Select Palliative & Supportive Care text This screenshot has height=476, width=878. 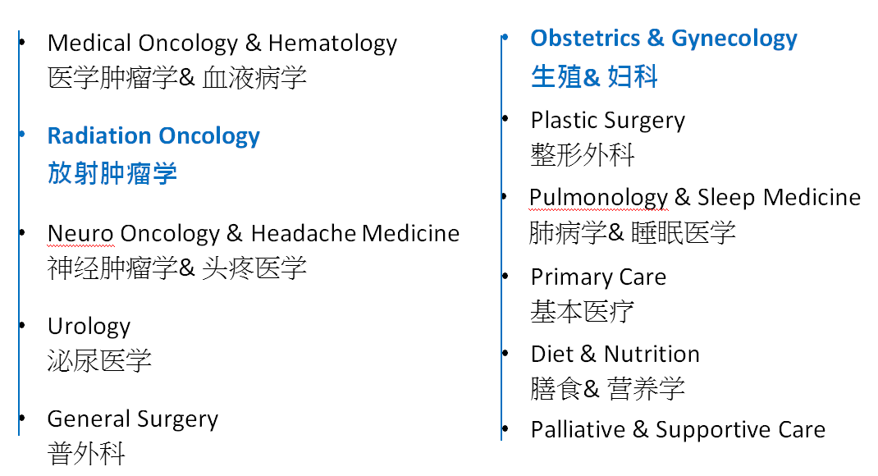click(x=678, y=430)
